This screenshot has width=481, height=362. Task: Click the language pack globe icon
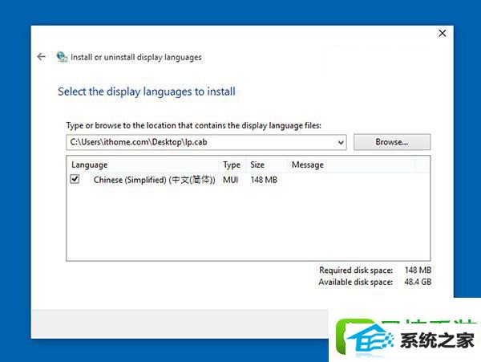[62, 57]
